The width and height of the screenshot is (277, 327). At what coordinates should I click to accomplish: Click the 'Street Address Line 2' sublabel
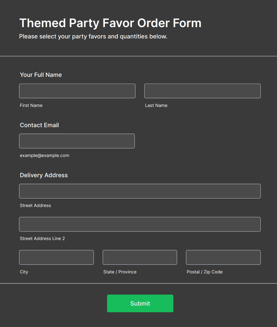point(42,239)
